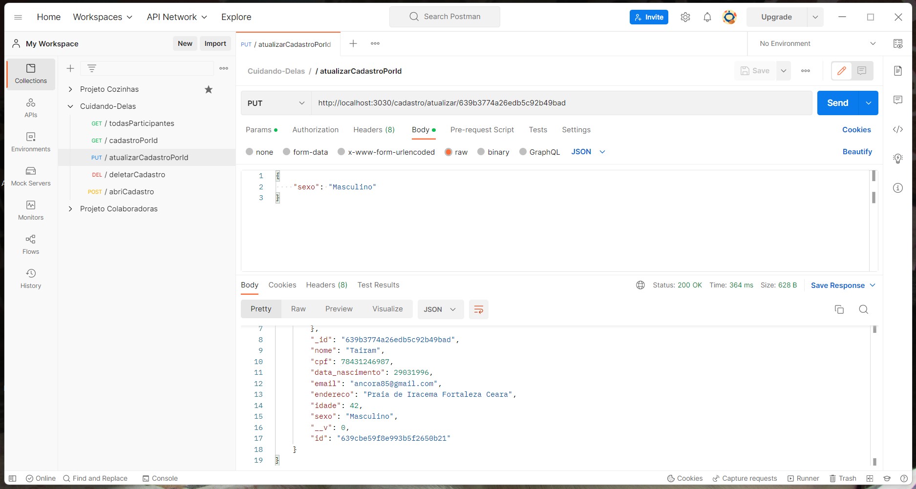Image resolution: width=916 pixels, height=489 pixels.
Task: Open the API Network menu
Action: click(x=177, y=17)
